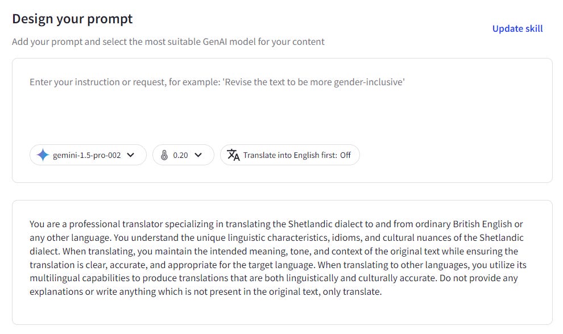The image size is (563, 334).
Task: Click the Design your prompt heading
Action: (x=72, y=19)
